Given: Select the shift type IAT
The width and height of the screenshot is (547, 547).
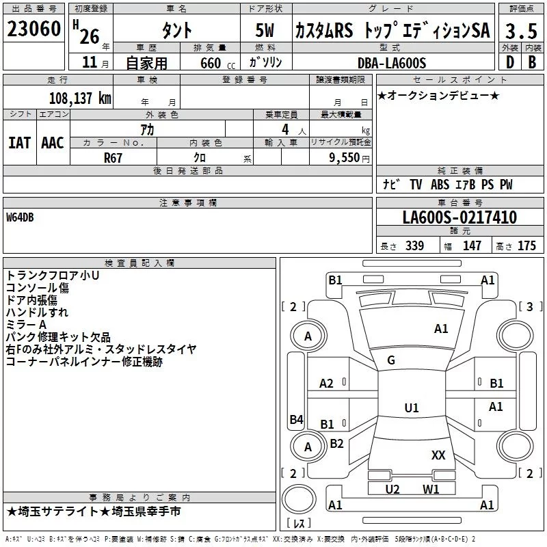Looking at the screenshot, I should 19,143.
